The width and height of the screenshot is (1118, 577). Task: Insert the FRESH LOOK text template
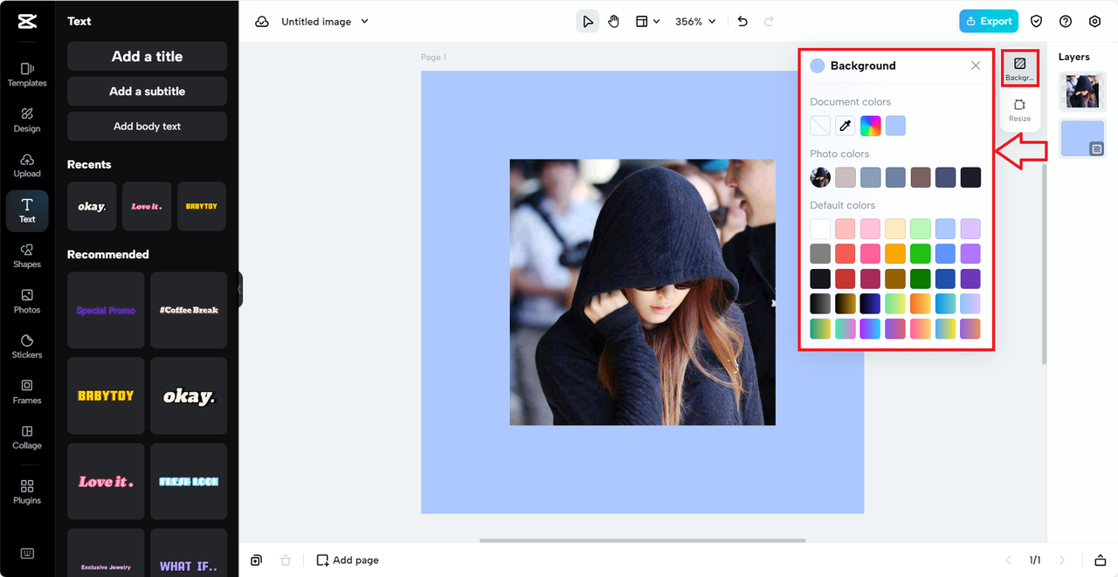189,482
